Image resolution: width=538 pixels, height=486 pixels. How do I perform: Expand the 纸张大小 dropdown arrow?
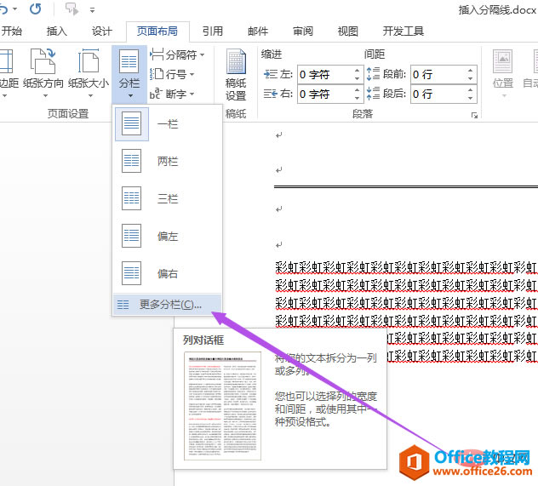[x=90, y=96]
